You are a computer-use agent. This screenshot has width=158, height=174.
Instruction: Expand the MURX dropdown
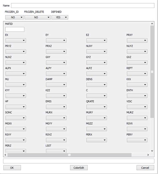[x=56, y=118]
